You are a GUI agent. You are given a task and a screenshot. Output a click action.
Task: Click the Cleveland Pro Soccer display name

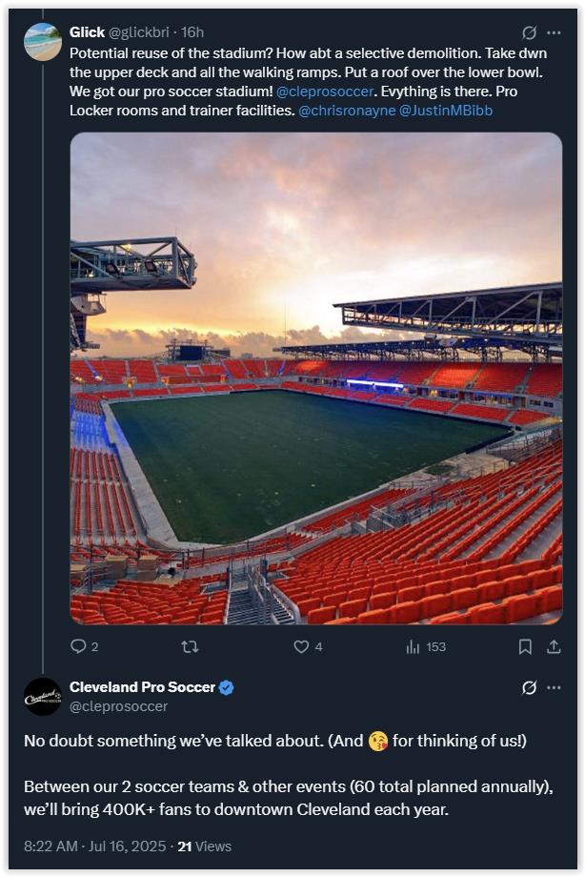click(x=142, y=687)
